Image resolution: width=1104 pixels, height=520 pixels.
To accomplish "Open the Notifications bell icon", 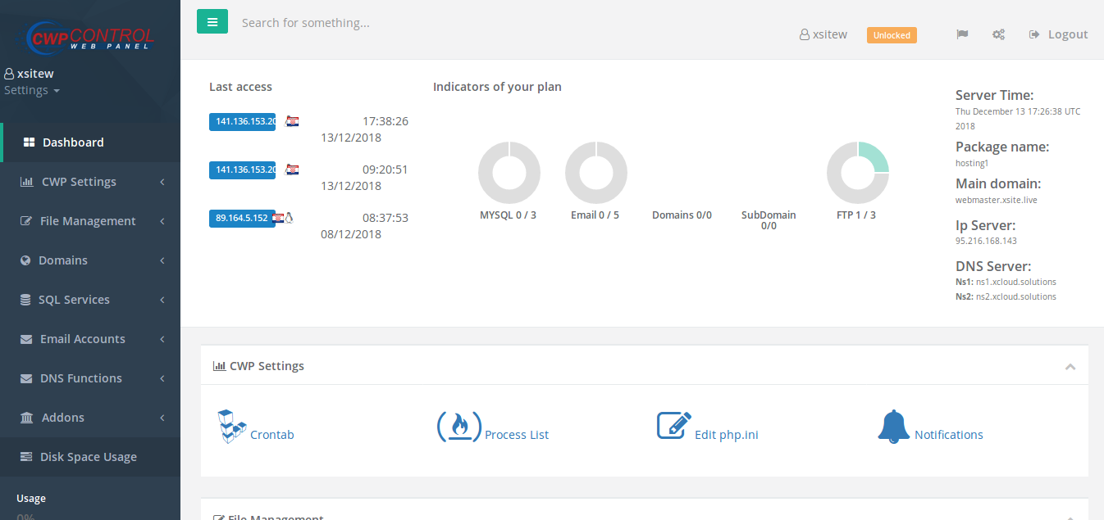I will coord(893,427).
